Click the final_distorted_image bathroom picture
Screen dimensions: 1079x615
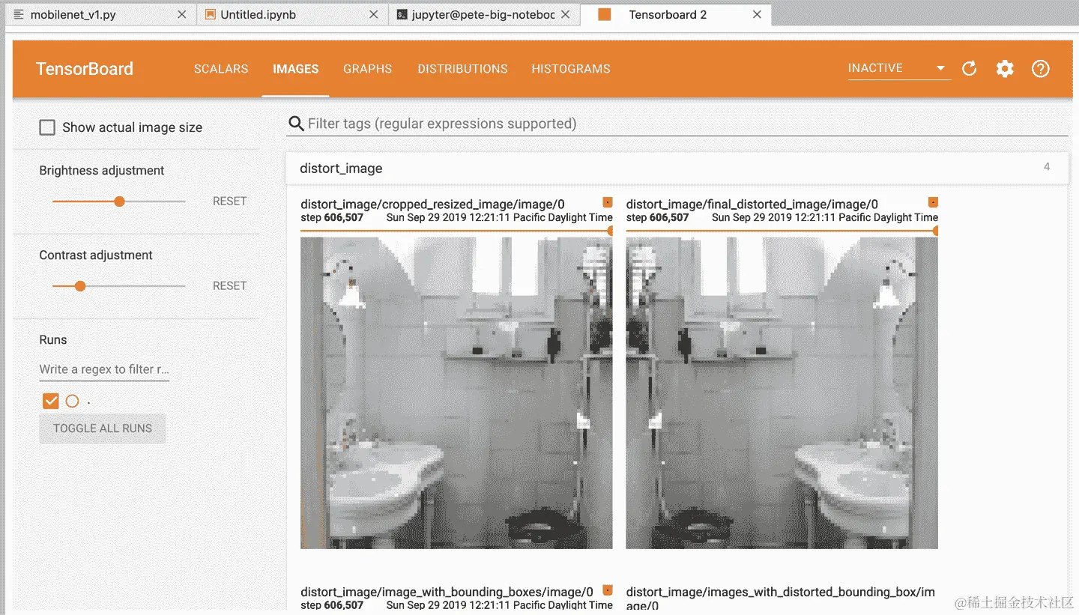(x=782, y=393)
